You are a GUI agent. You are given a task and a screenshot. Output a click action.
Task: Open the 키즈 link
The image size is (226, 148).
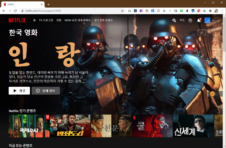(x=182, y=21)
